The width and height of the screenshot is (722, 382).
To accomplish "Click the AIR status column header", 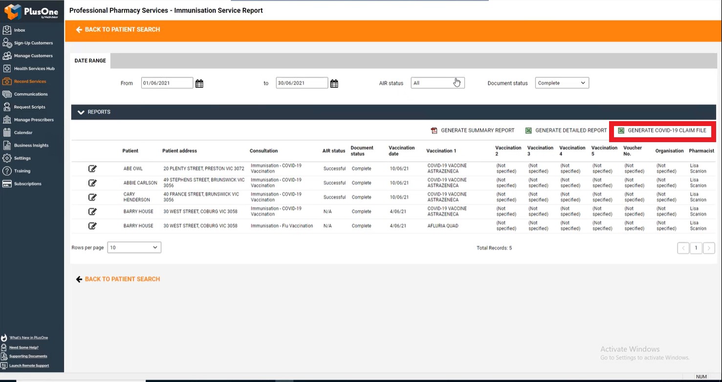I will (x=334, y=151).
